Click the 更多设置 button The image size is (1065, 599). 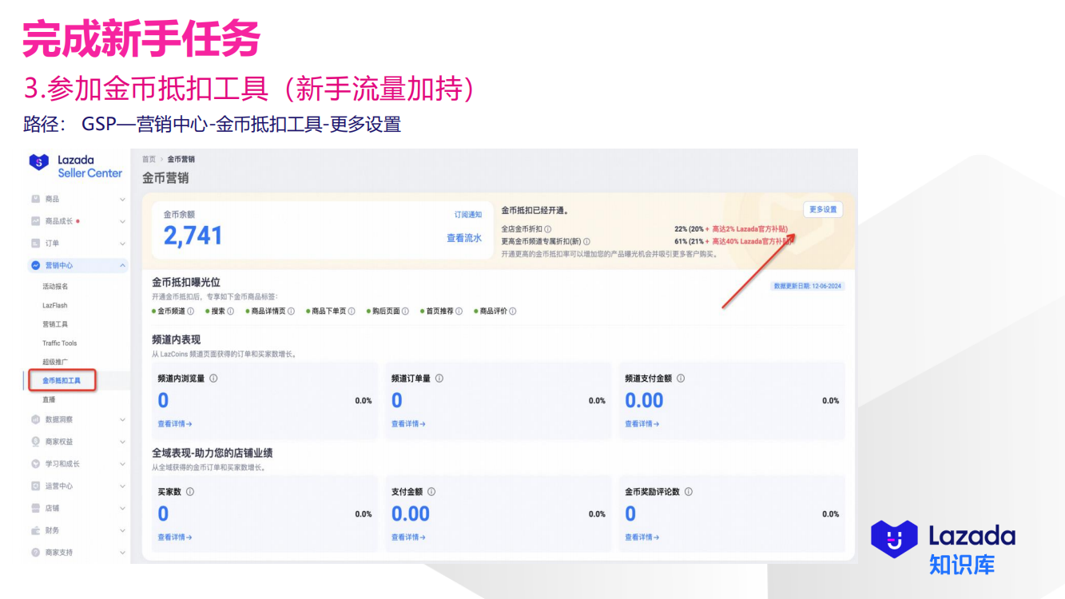point(823,209)
